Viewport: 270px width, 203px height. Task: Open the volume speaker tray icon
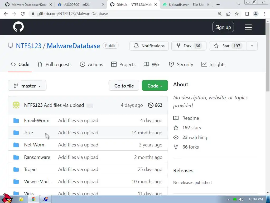click(241, 199)
